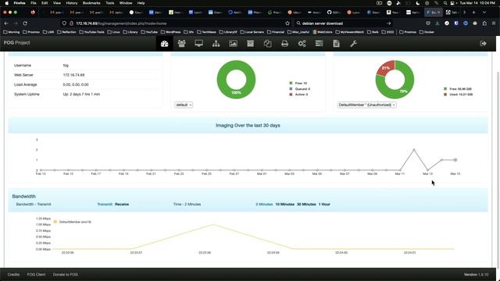Open the Local Servers bookmark folder
Screen dimensions: 500x281
[x=252, y=32]
